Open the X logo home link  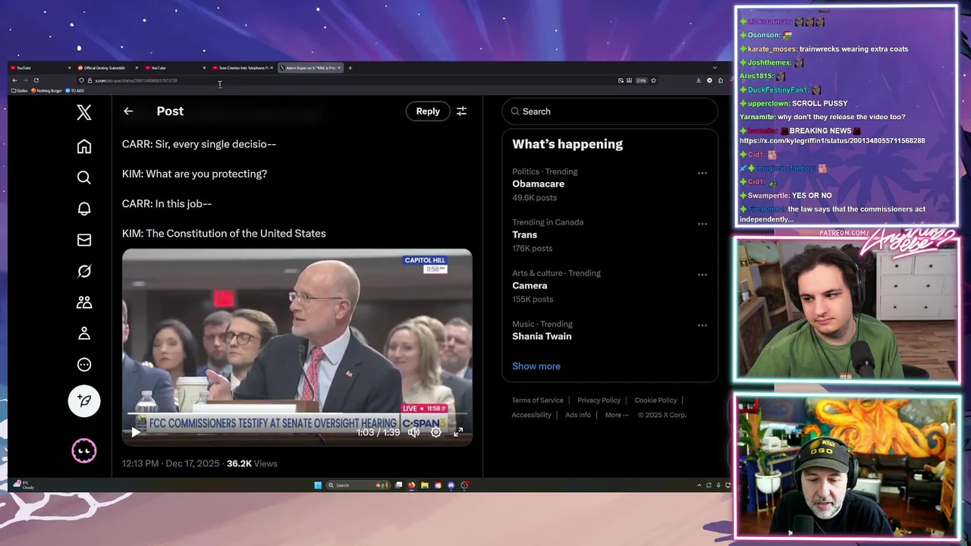coord(84,112)
